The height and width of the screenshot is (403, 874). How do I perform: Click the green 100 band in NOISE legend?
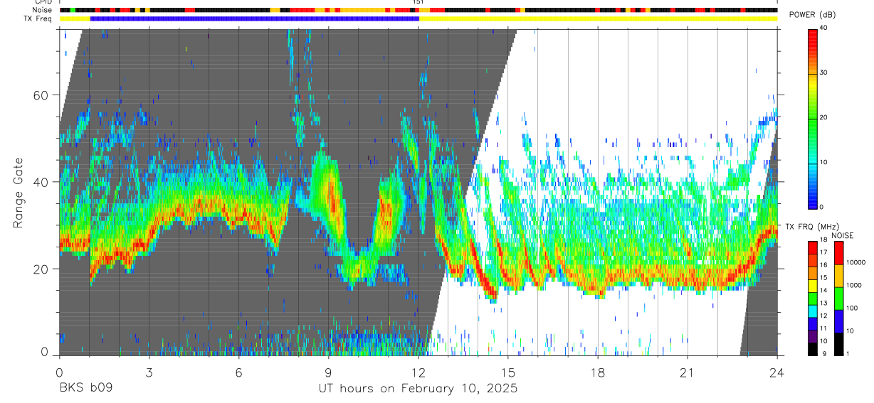pos(838,298)
